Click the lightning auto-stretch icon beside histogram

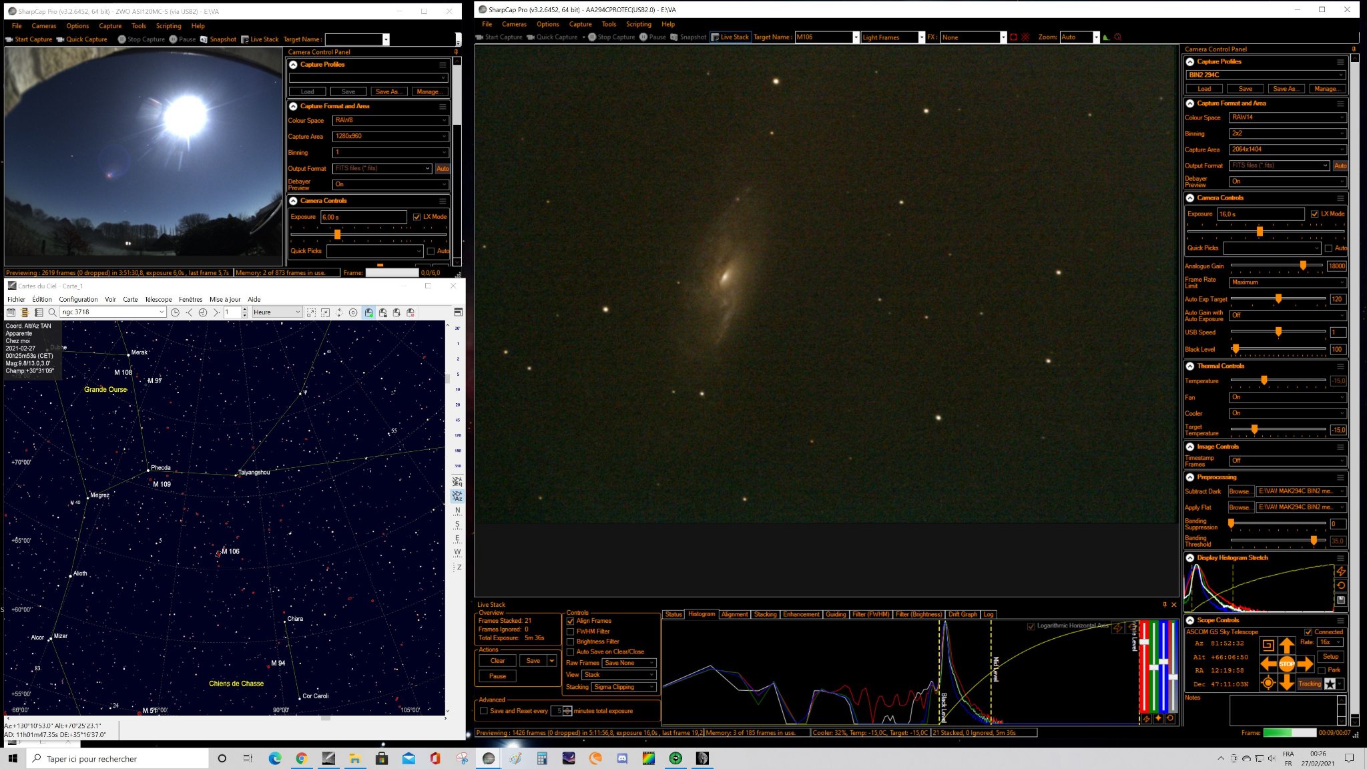click(1341, 571)
